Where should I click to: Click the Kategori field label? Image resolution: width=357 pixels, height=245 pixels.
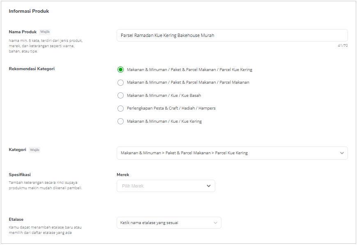click(17, 149)
